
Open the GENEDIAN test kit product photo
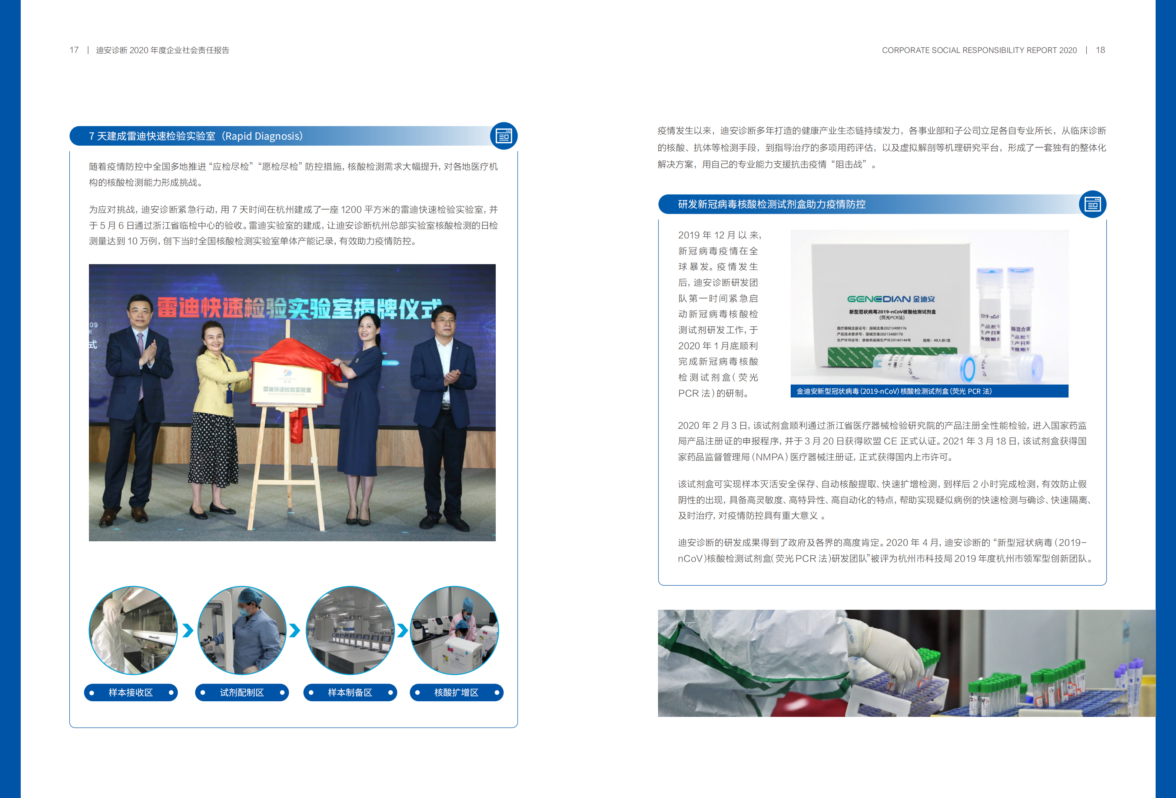929,307
